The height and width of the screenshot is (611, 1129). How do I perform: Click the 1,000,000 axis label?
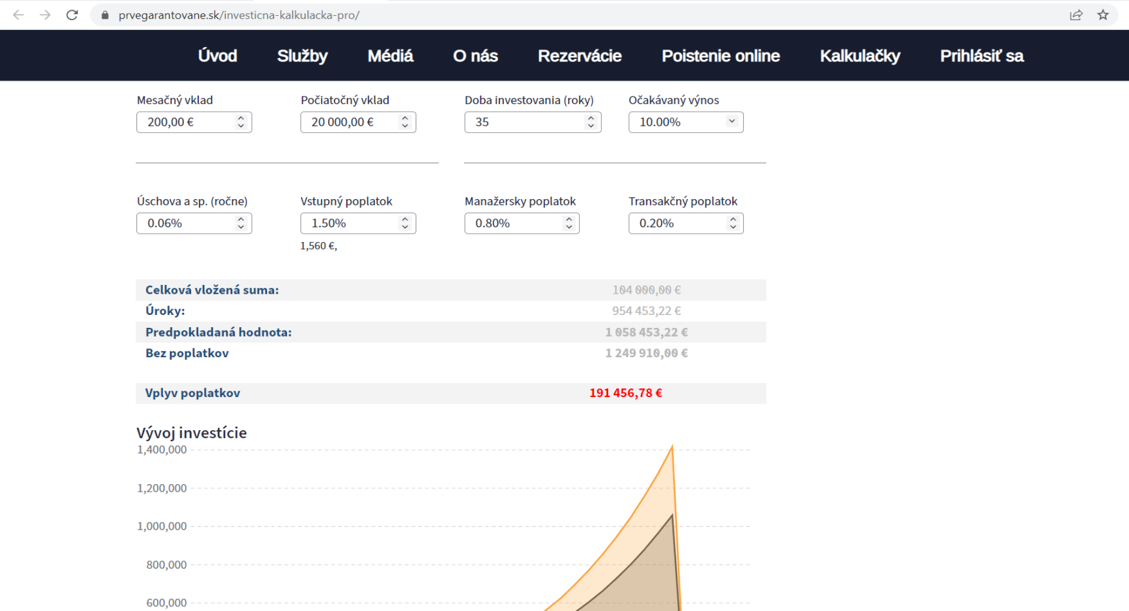162,526
